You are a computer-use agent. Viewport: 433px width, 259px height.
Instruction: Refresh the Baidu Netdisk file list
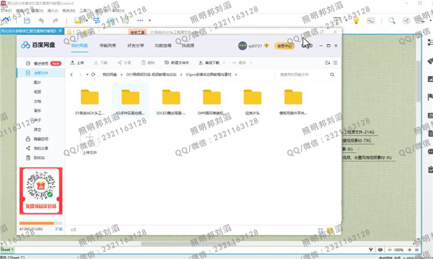[x=93, y=75]
